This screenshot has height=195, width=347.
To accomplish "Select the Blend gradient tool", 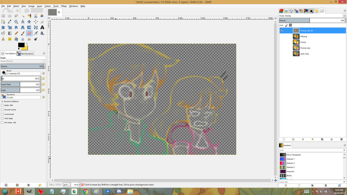I will (x=9, y=33).
